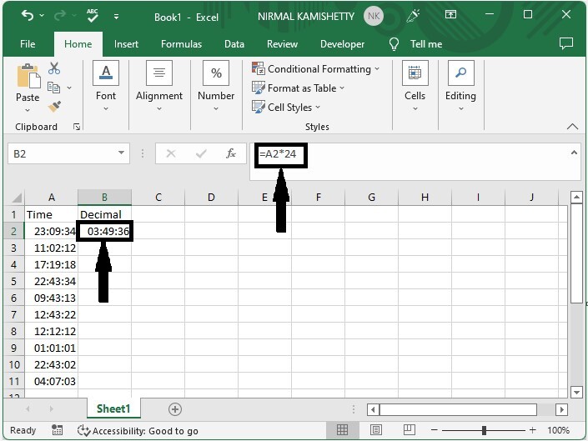588x441 pixels.
Task: Click the Cut scissors icon
Action: pos(54,68)
